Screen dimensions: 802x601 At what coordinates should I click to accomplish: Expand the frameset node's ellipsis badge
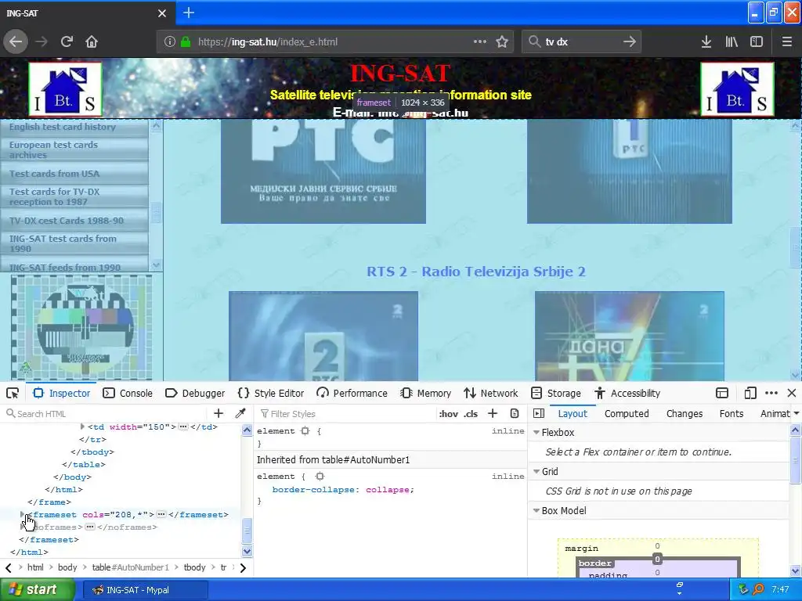click(x=161, y=514)
